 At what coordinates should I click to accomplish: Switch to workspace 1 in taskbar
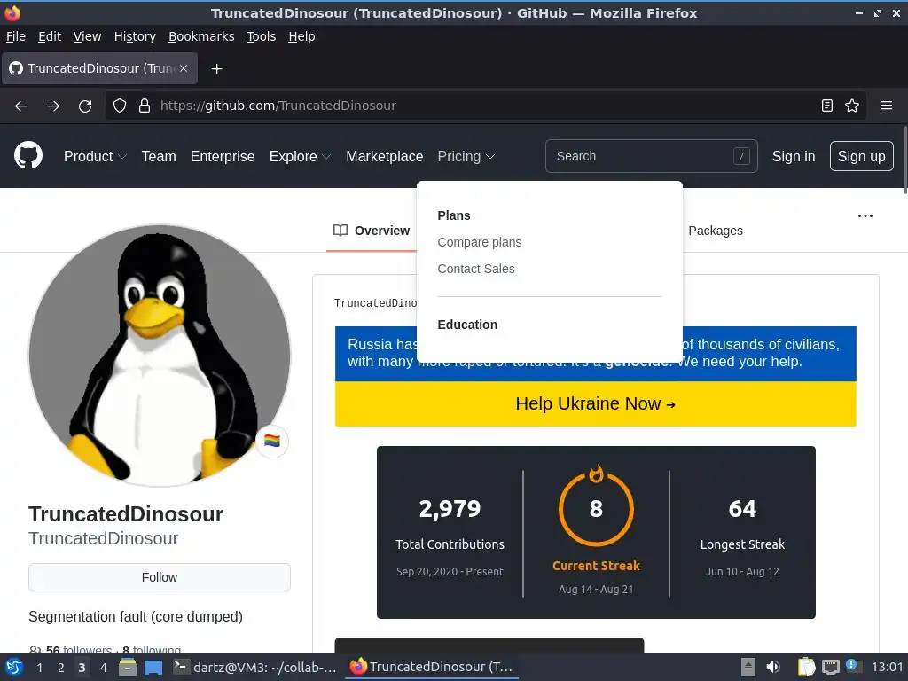click(39, 668)
